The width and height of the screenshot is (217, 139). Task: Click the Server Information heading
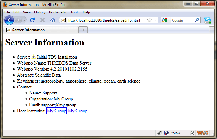tap(45, 42)
